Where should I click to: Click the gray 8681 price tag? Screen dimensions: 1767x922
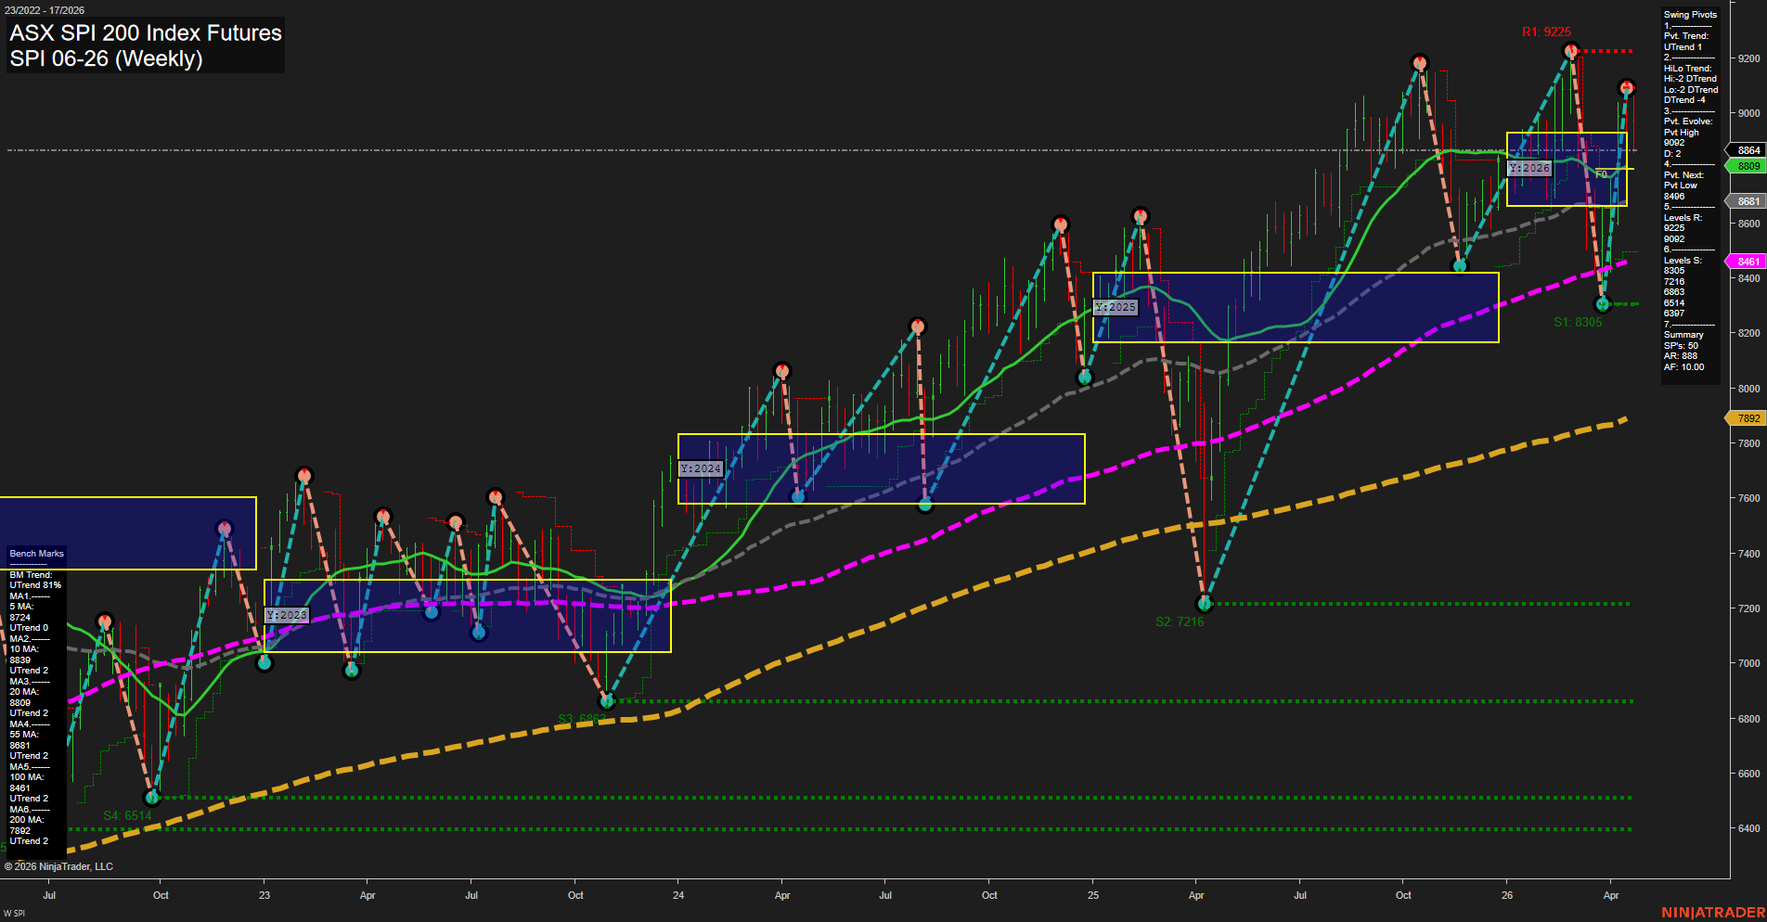click(x=1744, y=200)
